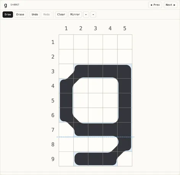Click the grayed-out Redo button
The height and width of the screenshot is (175, 180).
[x=47, y=14]
